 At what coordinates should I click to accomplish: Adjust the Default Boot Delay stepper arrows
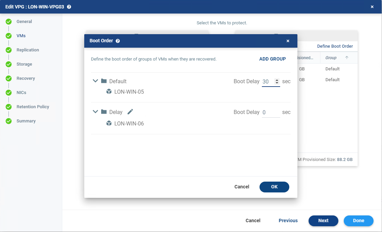[277, 82]
